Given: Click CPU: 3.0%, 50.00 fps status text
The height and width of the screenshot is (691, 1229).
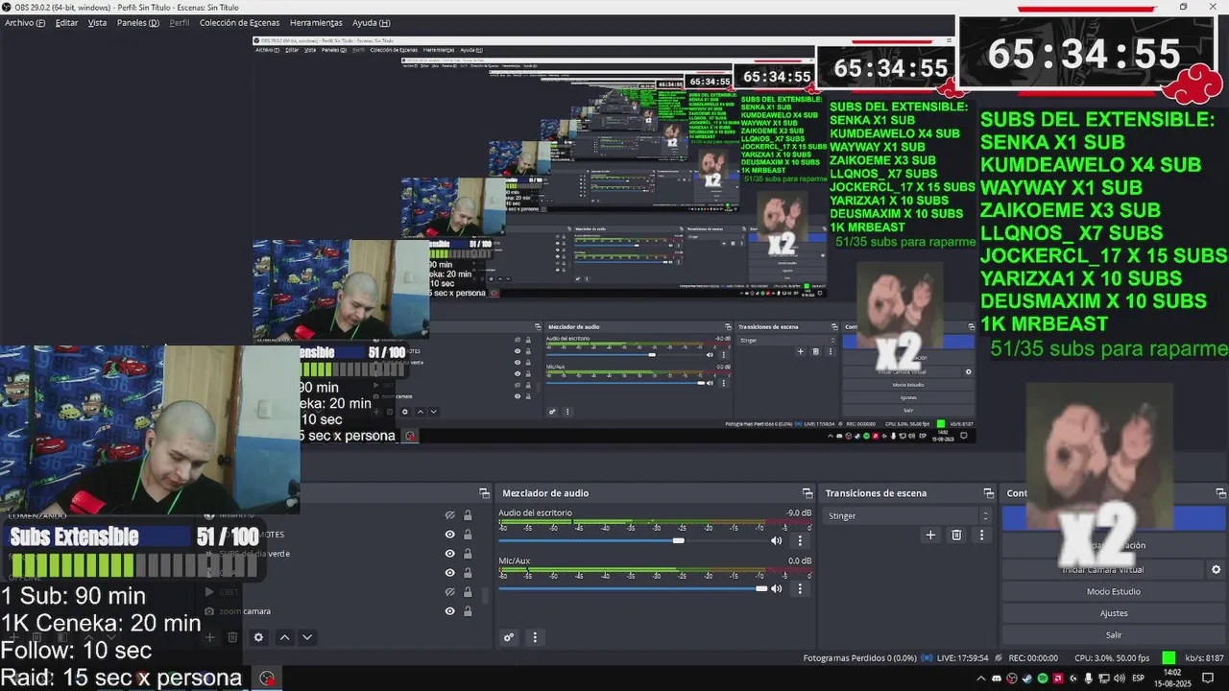Looking at the screenshot, I should (1112, 658).
